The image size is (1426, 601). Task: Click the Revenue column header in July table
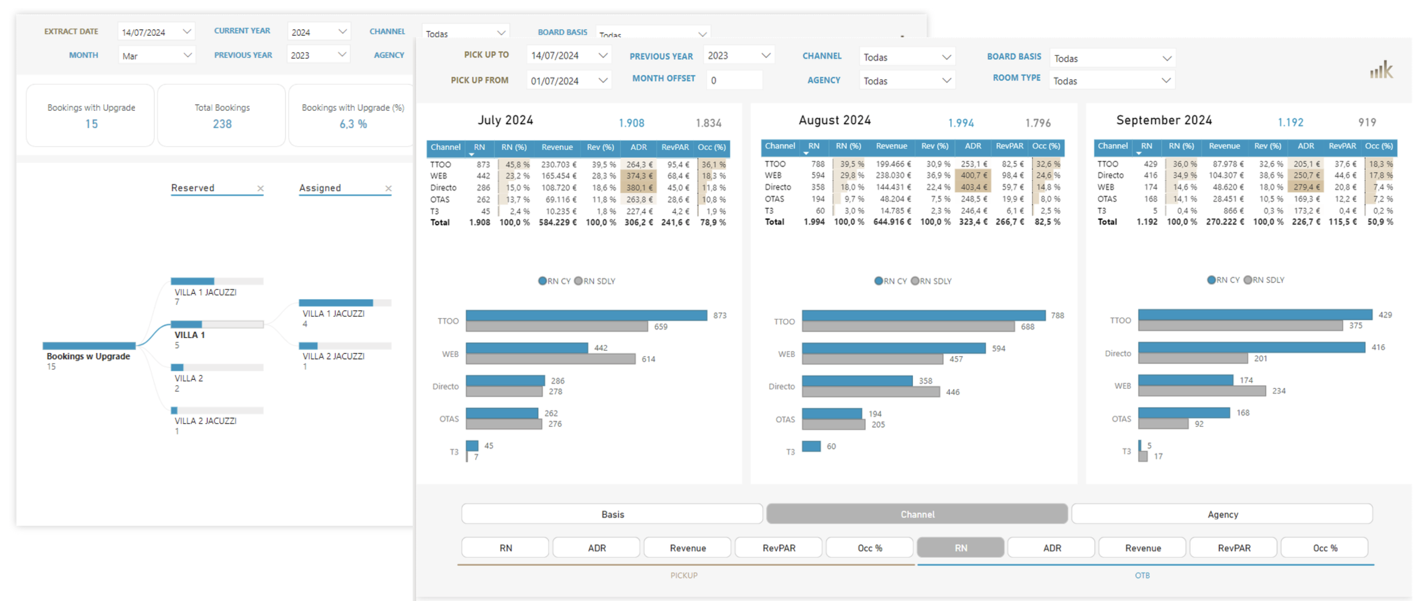coord(557,147)
